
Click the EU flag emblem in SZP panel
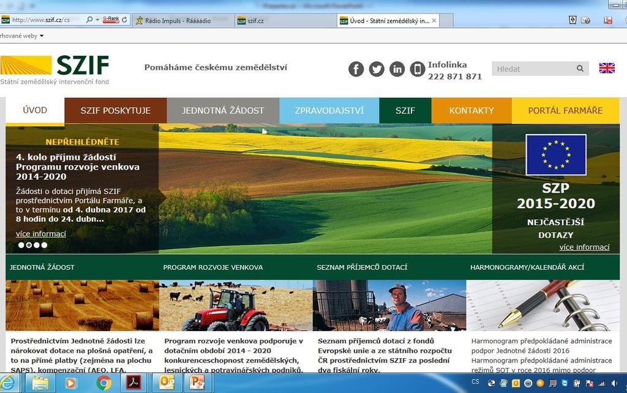[x=556, y=155]
